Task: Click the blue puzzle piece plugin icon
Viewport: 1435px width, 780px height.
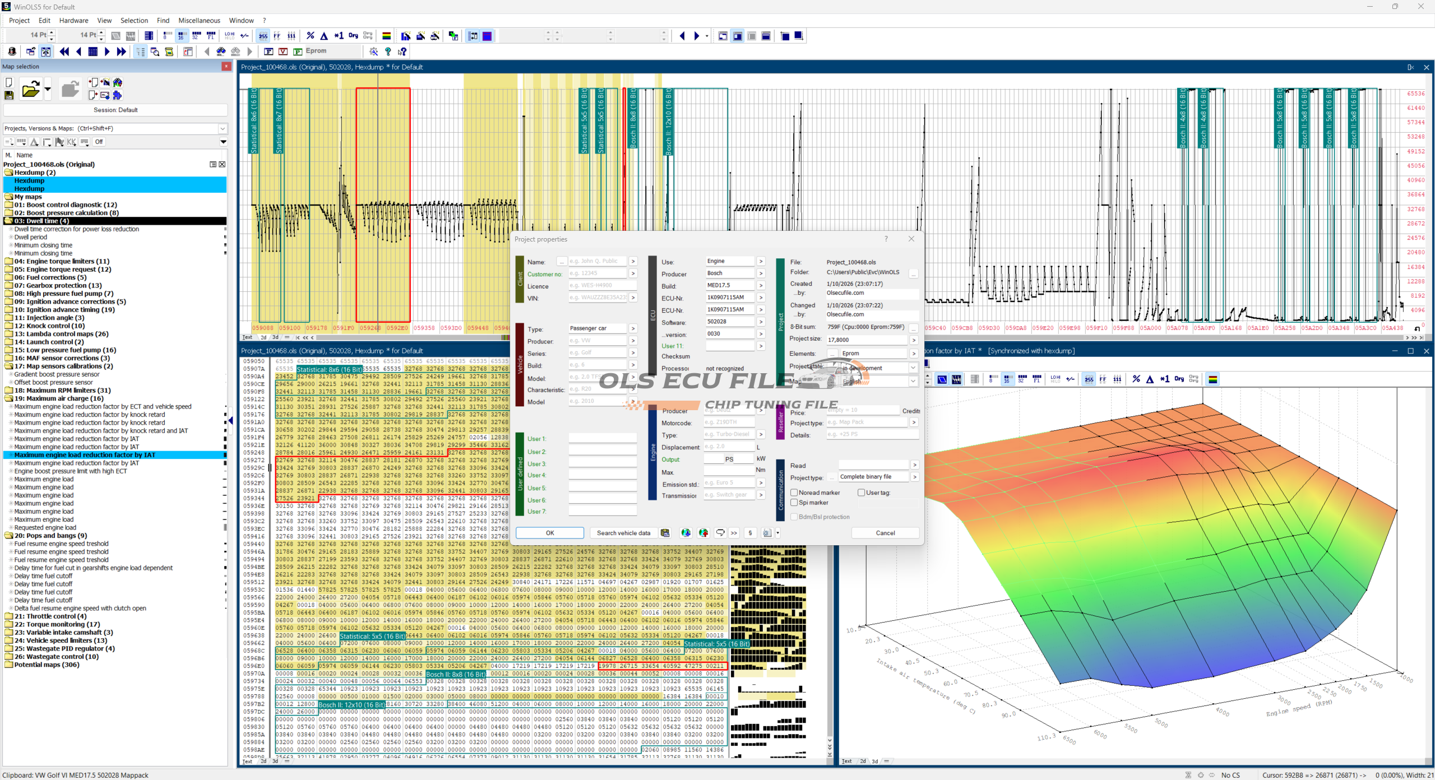Action: [117, 96]
